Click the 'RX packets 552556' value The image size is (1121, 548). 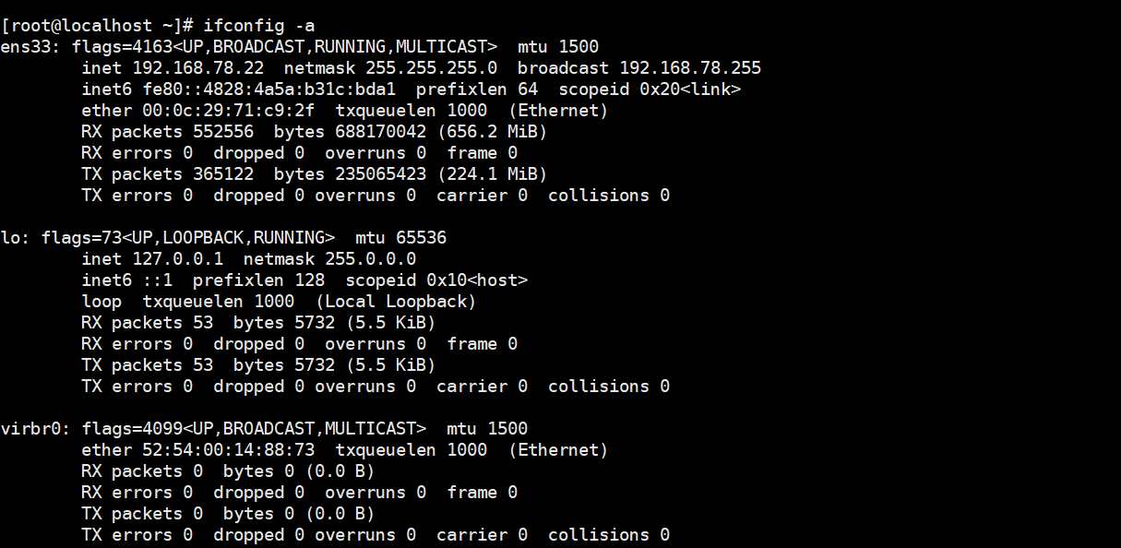[168, 132]
